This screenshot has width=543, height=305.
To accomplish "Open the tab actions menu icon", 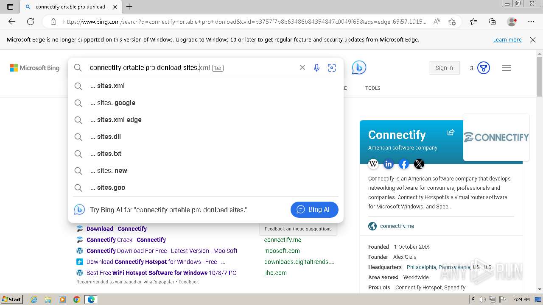I will [x=10, y=7].
